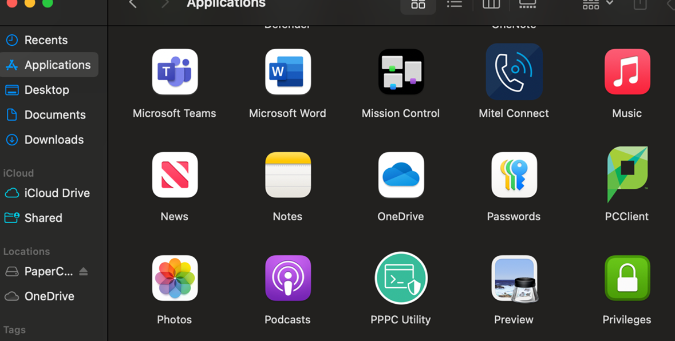Click the back navigation arrow
This screenshot has height=341, width=675.
[x=133, y=5]
